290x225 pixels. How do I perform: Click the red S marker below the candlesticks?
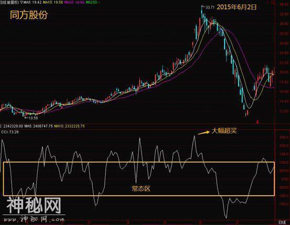(257, 122)
